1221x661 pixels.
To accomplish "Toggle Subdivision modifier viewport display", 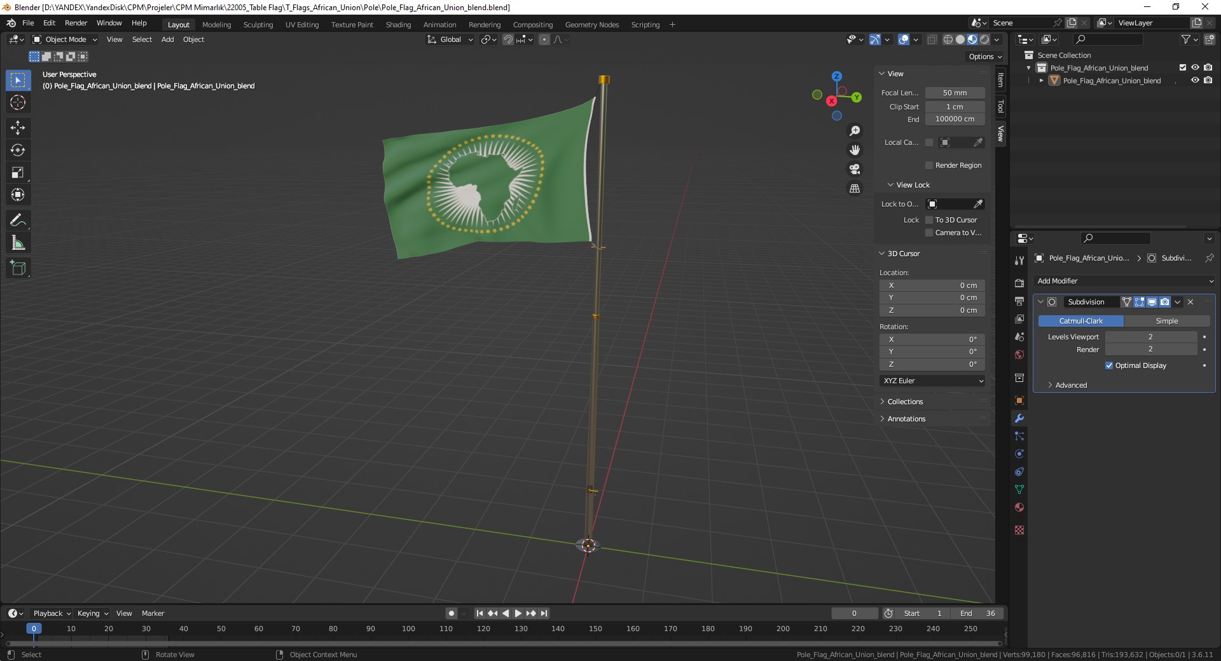I will click(x=1152, y=302).
